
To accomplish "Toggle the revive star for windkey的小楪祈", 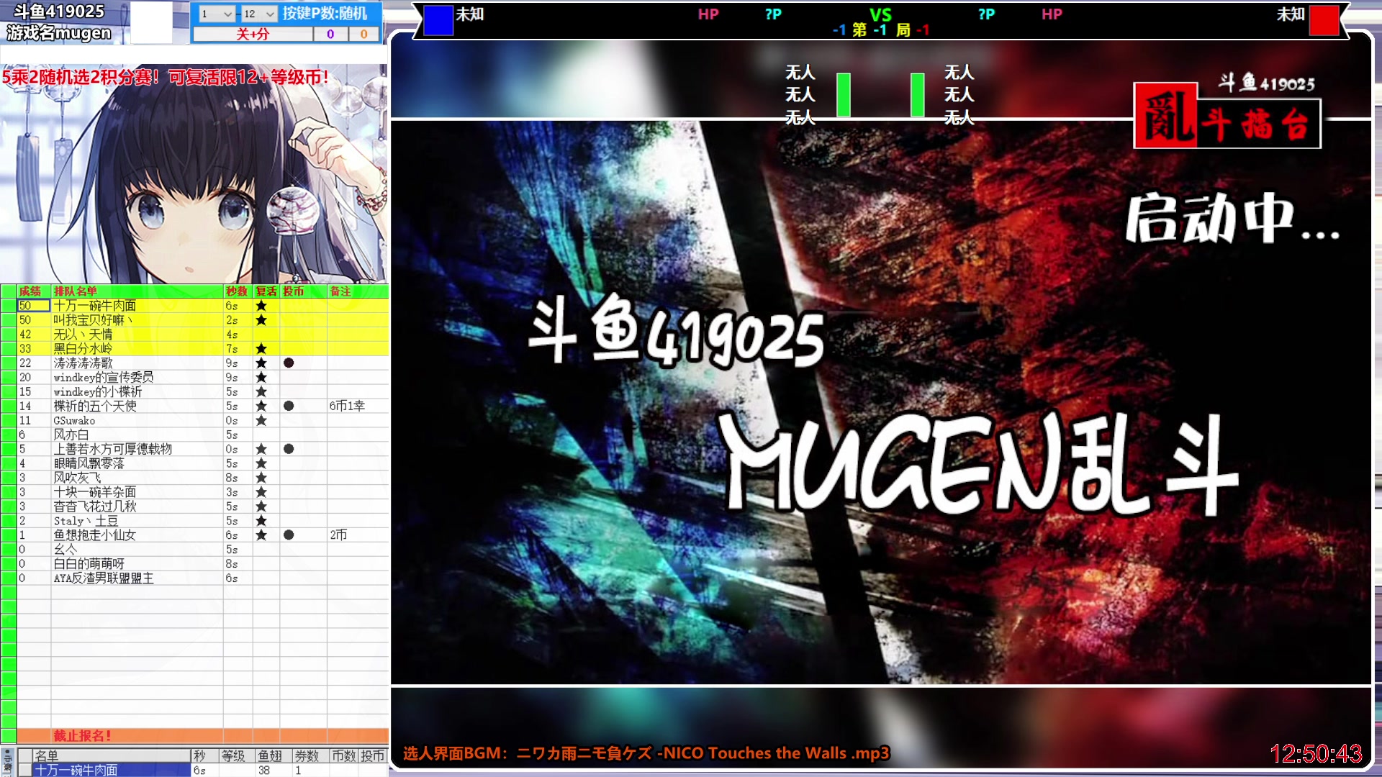I will (x=261, y=392).
